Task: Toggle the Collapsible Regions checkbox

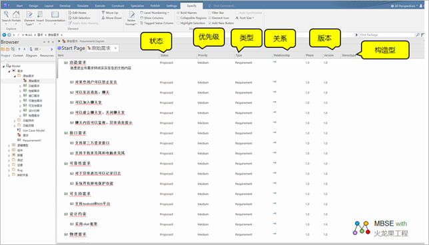Action: [178, 18]
